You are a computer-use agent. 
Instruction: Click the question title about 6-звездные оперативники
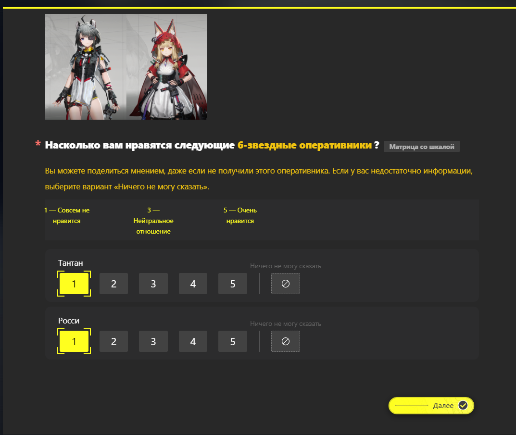[212, 145]
